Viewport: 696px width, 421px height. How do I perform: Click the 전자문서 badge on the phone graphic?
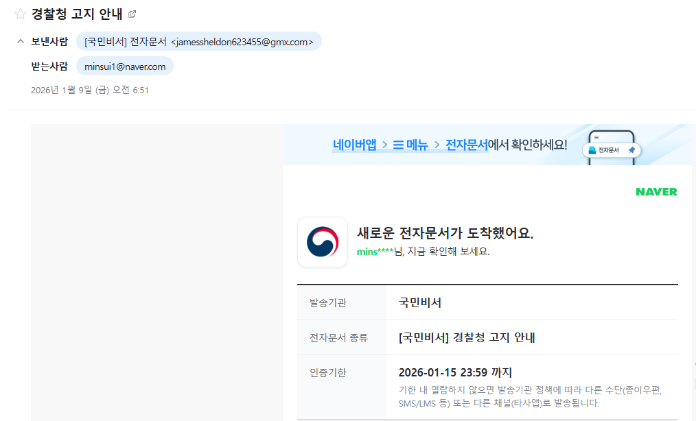(x=612, y=151)
